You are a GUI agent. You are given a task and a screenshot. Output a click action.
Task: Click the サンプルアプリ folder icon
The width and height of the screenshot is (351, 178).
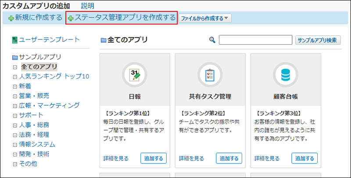(15, 58)
